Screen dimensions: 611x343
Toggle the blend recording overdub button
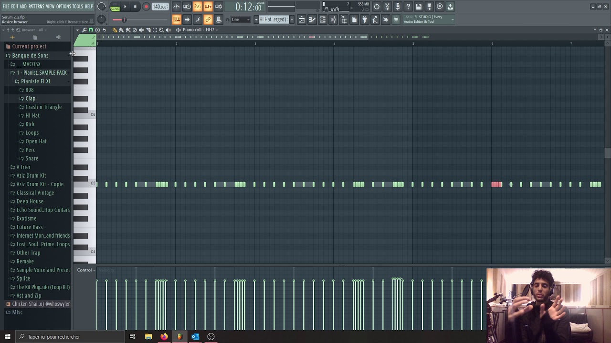pyautogui.click(x=208, y=7)
